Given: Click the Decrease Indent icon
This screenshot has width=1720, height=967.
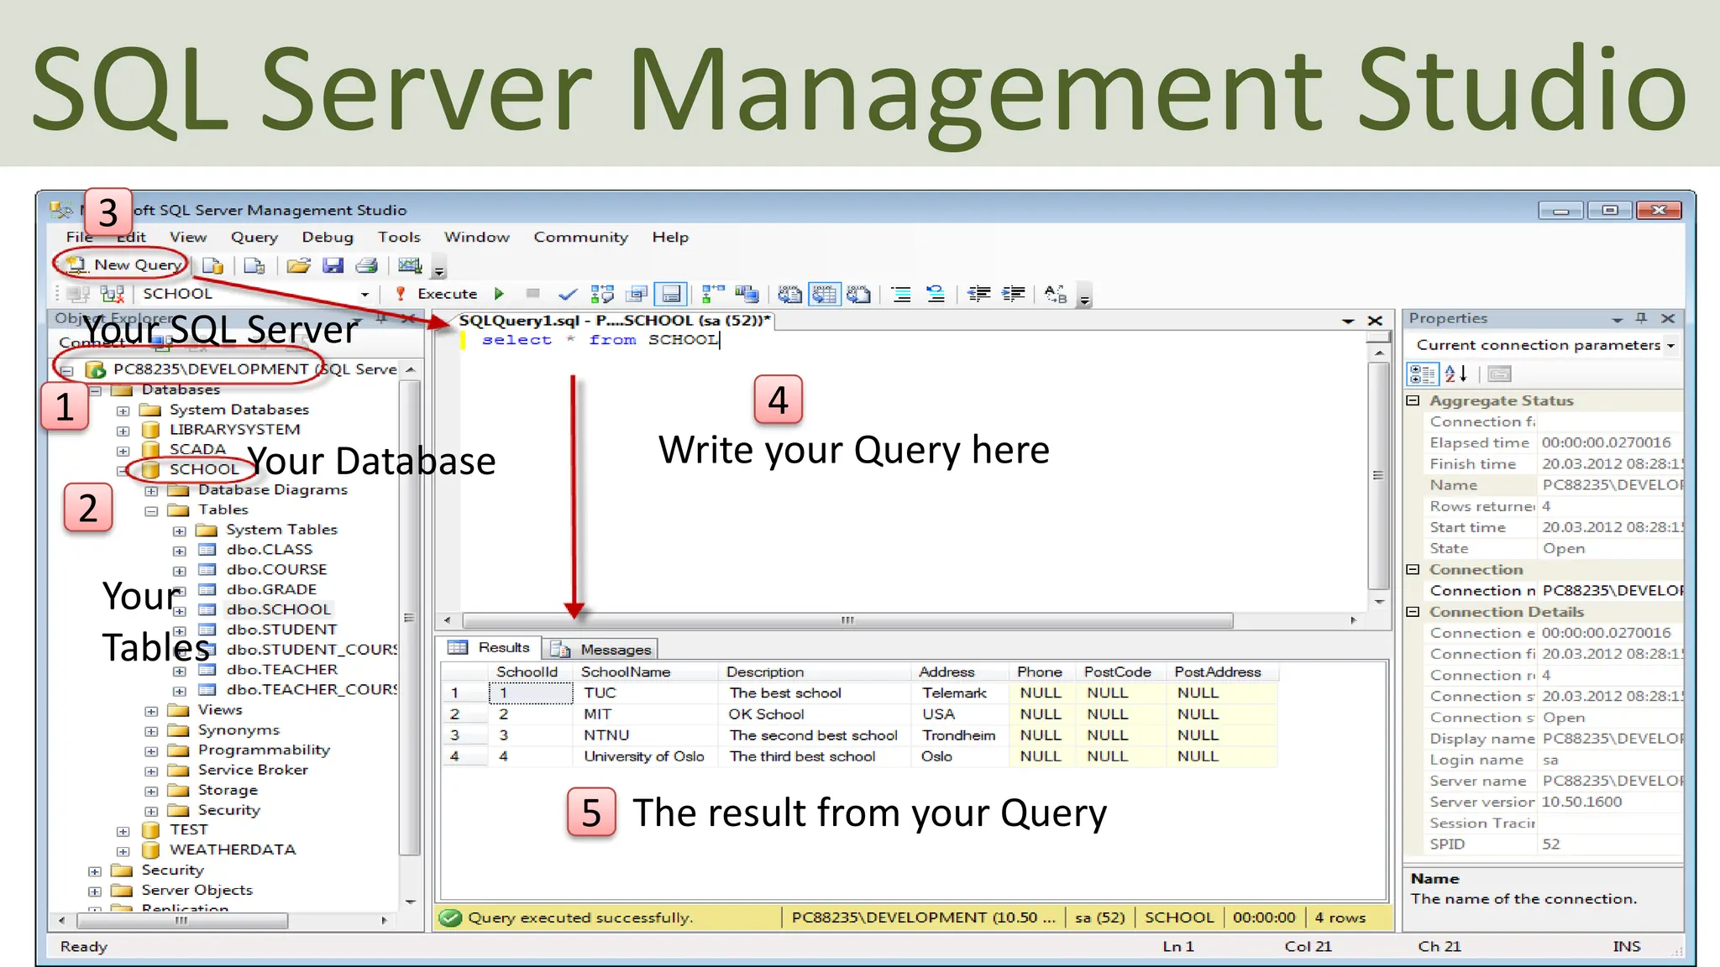Looking at the screenshot, I should point(978,294).
